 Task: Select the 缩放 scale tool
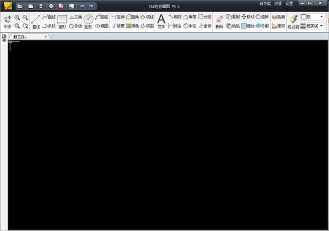pos(248,26)
